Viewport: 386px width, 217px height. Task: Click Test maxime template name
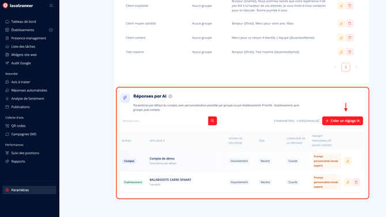(135, 52)
